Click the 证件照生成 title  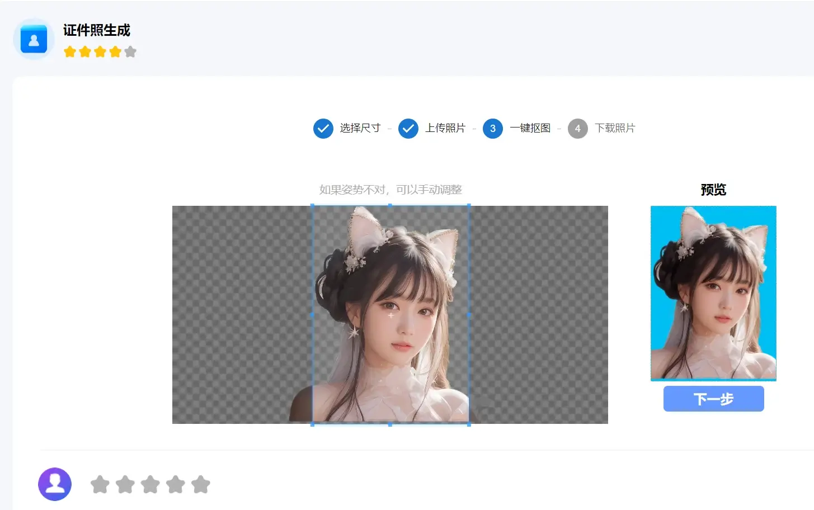96,30
